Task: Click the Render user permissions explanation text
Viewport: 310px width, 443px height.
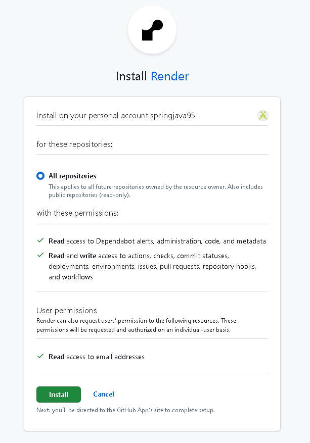Action: [x=137, y=325]
